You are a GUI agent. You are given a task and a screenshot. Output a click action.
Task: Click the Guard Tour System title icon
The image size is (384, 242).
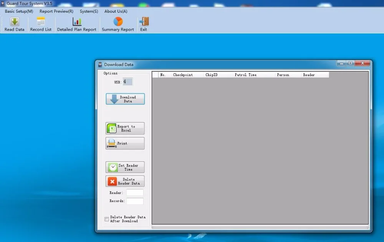tap(3, 4)
